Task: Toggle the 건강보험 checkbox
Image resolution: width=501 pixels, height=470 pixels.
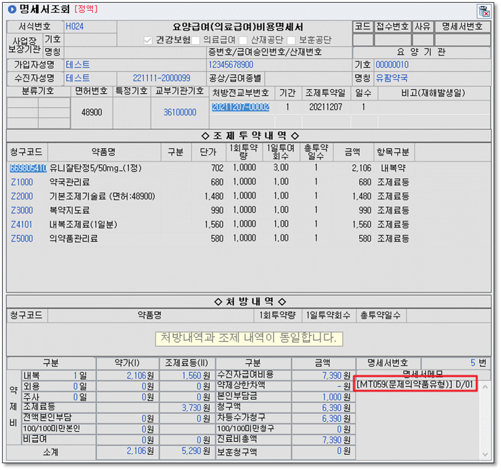Action: pos(148,40)
